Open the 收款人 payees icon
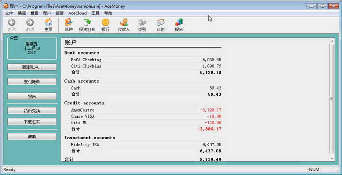This screenshot has height=175, width=342. click(x=124, y=23)
